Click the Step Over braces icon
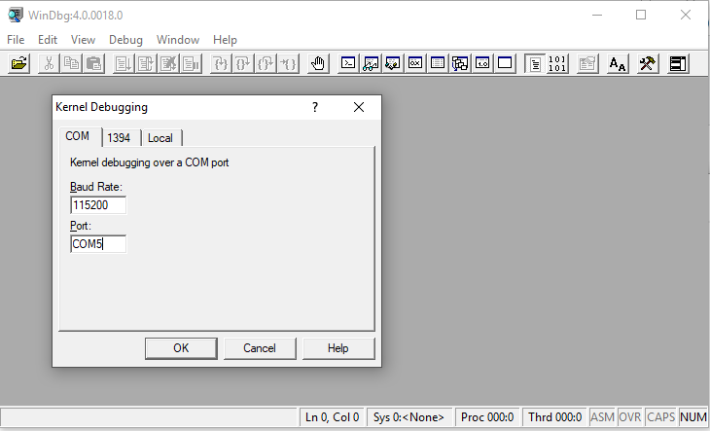Screen dimensions: 710x431 pyautogui.click(x=243, y=63)
